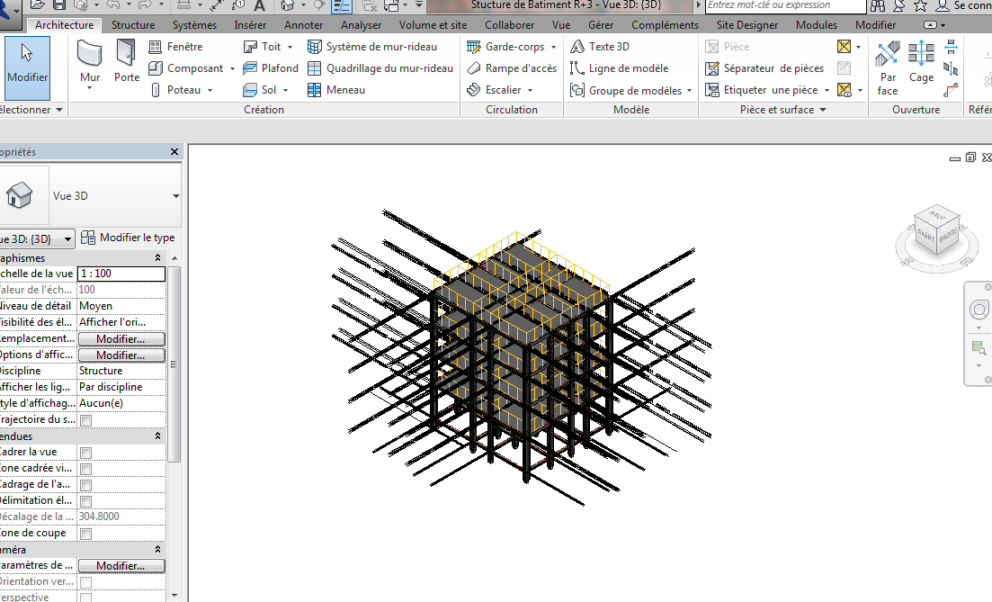The height and width of the screenshot is (602, 992).
Task: Click Modifier next to Emplacement
Action: (x=121, y=337)
